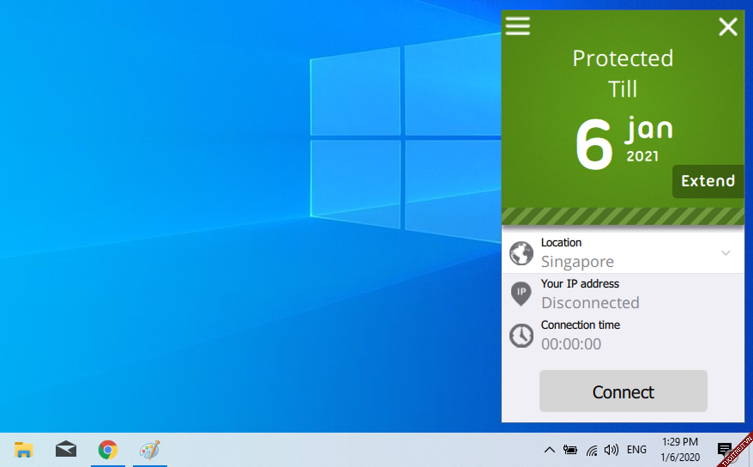The height and width of the screenshot is (467, 753).
Task: Close the VPN panel with X
Action: (728, 27)
